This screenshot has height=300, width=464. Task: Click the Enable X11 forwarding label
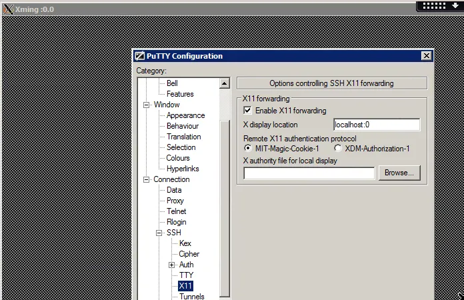tap(291, 111)
